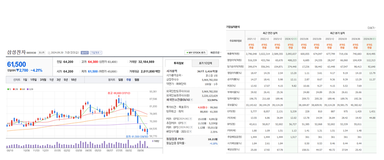384x160 pixels.
Task: Click 시가총액 value 367조 1,416억원
Action: point(208,71)
